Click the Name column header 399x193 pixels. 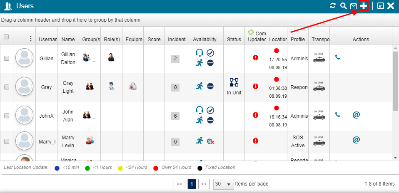coord(68,40)
